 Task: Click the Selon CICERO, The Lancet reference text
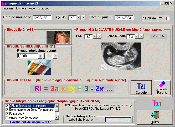click(98, 109)
